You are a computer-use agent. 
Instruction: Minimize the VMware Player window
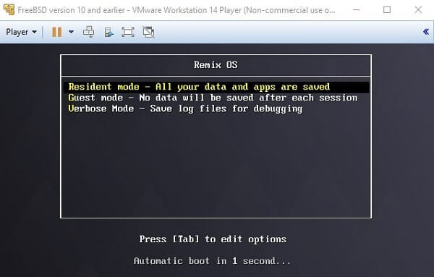(x=357, y=9)
